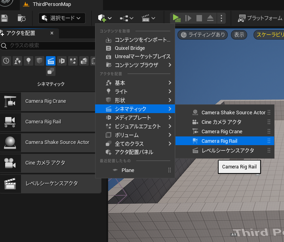Click the 表示 button in viewport
The height and width of the screenshot is (242, 284).
(x=239, y=35)
